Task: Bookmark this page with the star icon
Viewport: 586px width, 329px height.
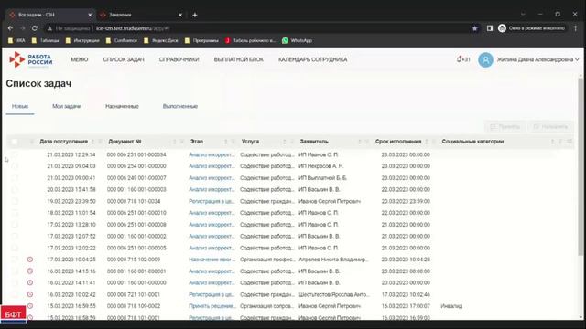Action: (x=474, y=28)
